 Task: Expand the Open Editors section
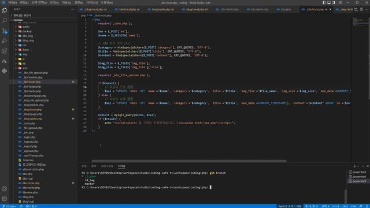pos(44,16)
